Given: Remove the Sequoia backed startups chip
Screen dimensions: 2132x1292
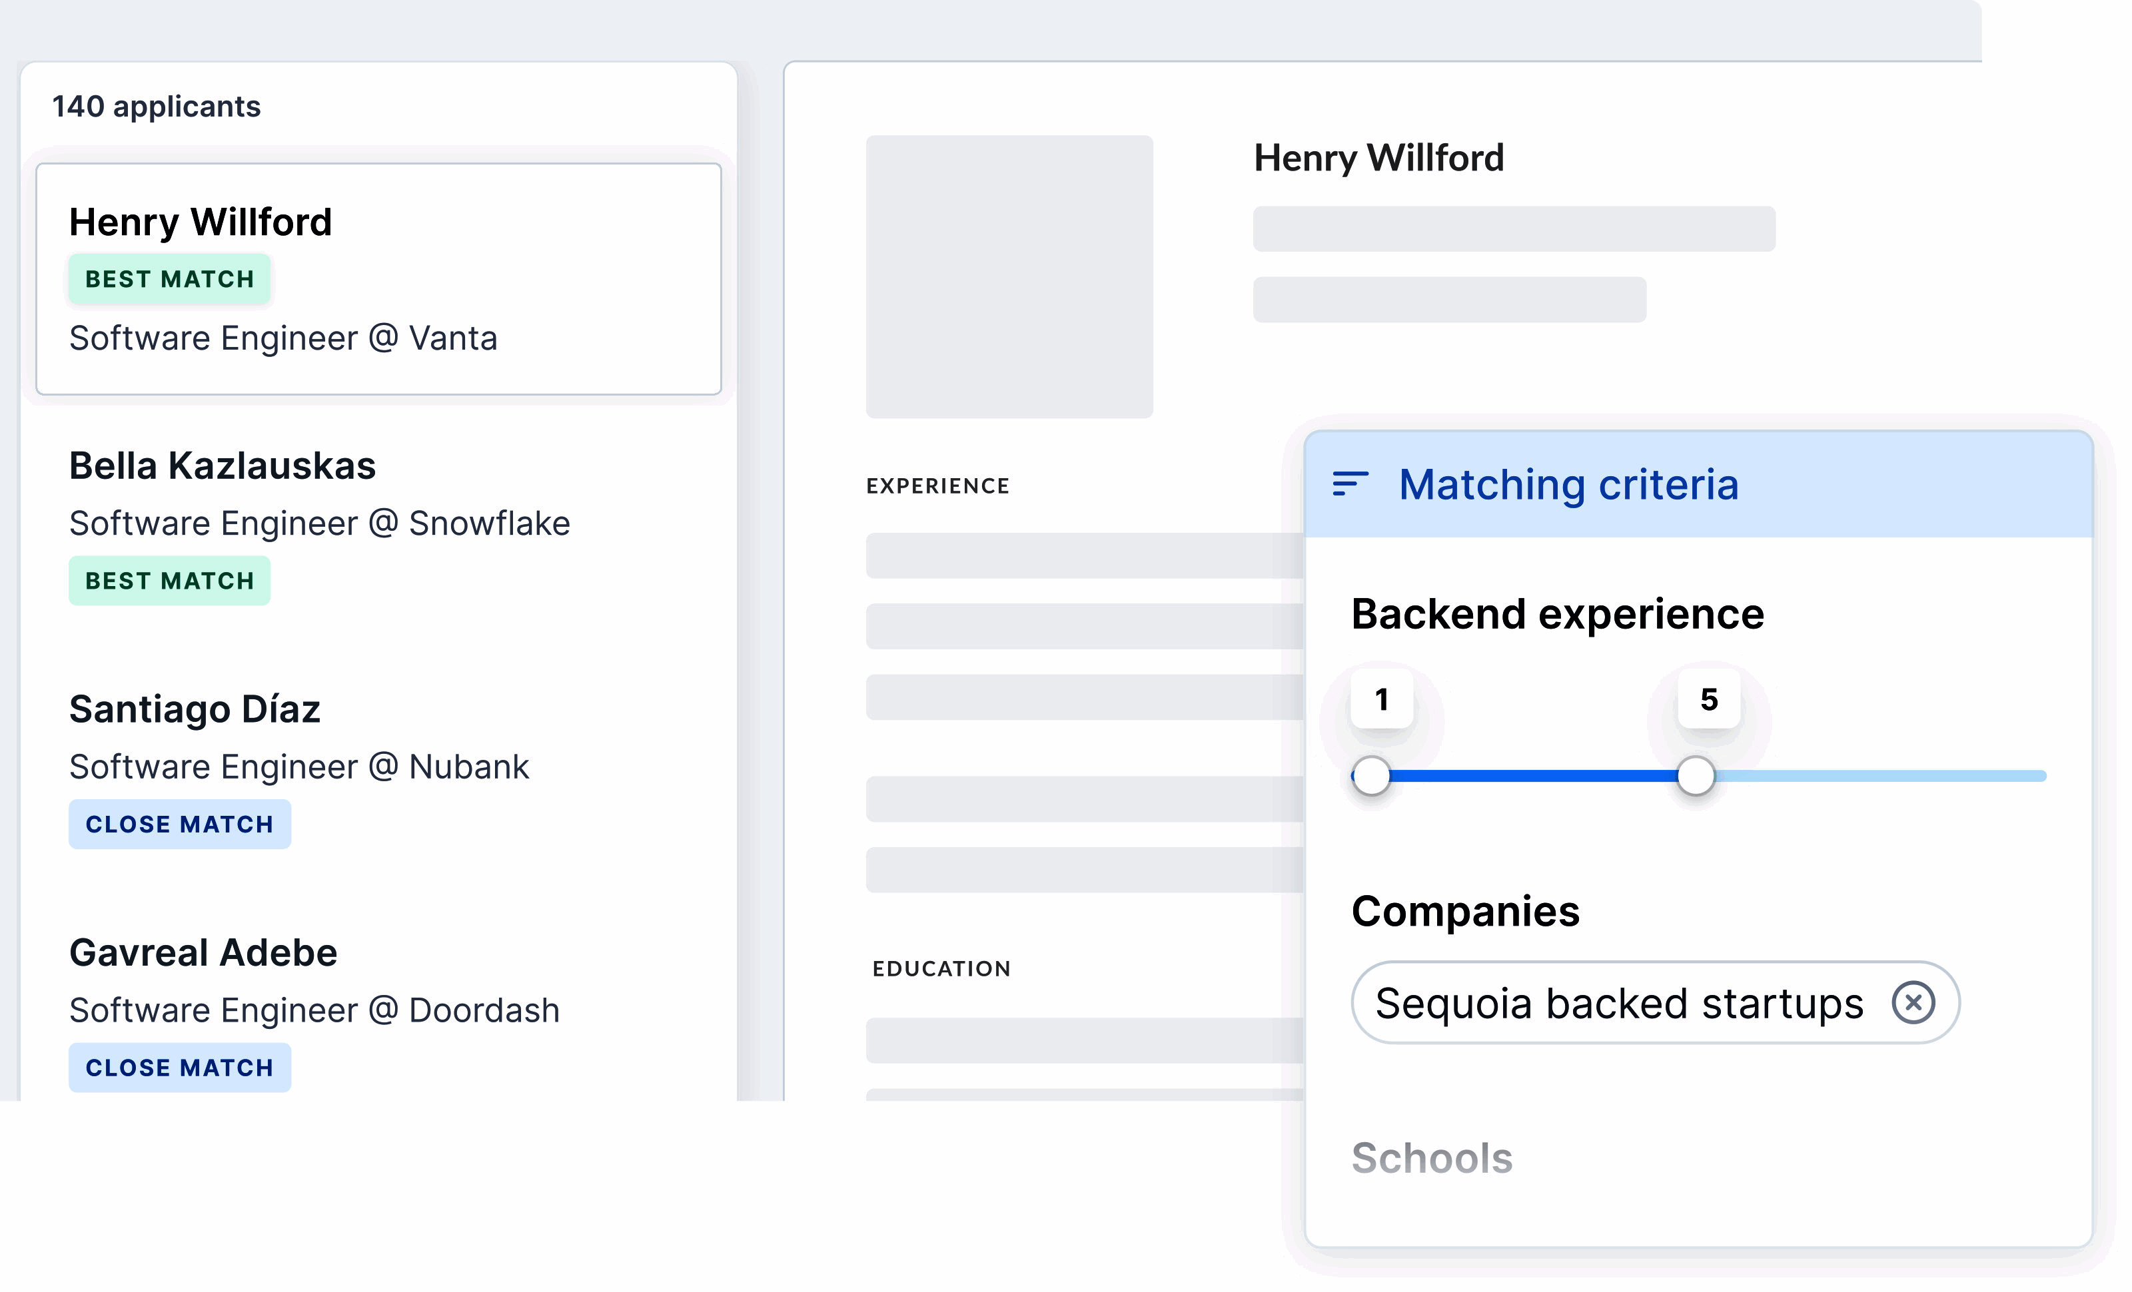Looking at the screenshot, I should pyautogui.click(x=1912, y=1003).
